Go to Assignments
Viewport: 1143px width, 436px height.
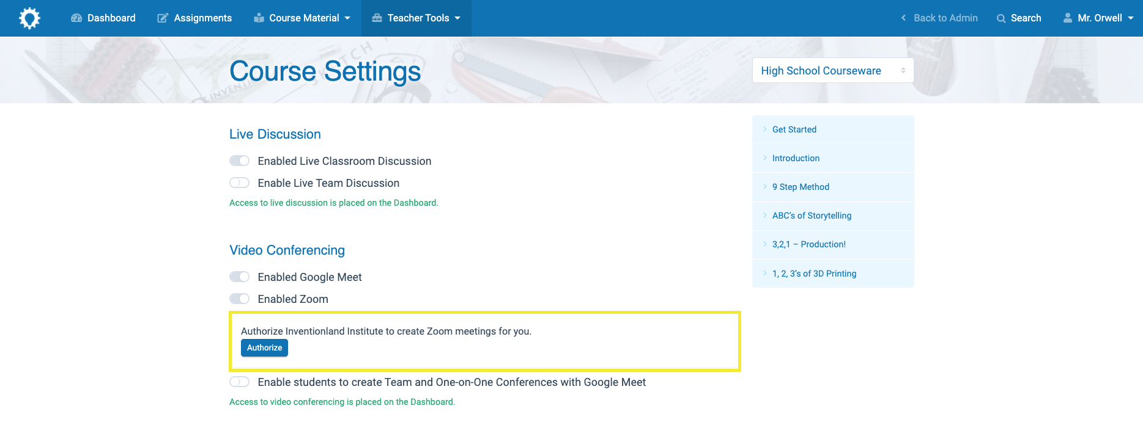click(194, 18)
